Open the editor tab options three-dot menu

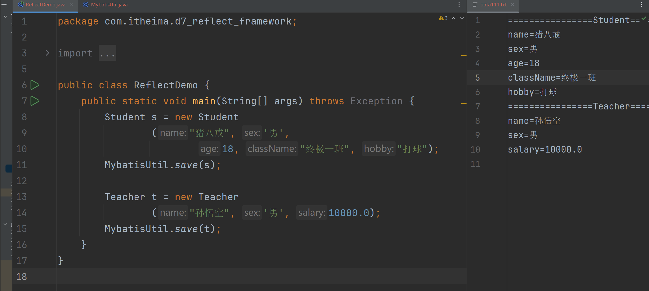click(459, 5)
